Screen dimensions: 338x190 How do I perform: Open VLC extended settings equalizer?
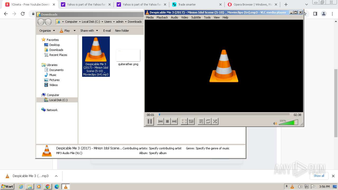191,121
